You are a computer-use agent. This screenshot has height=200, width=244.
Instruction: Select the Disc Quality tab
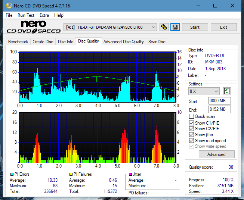(x=89, y=41)
